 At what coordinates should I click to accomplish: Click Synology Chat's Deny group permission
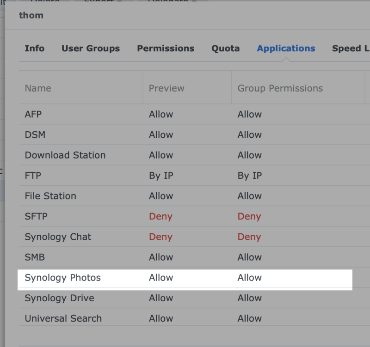249,237
